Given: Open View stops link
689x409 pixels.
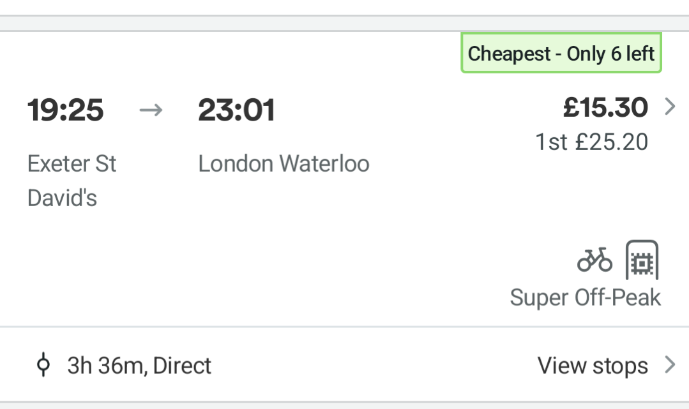Looking at the screenshot, I should point(593,366).
